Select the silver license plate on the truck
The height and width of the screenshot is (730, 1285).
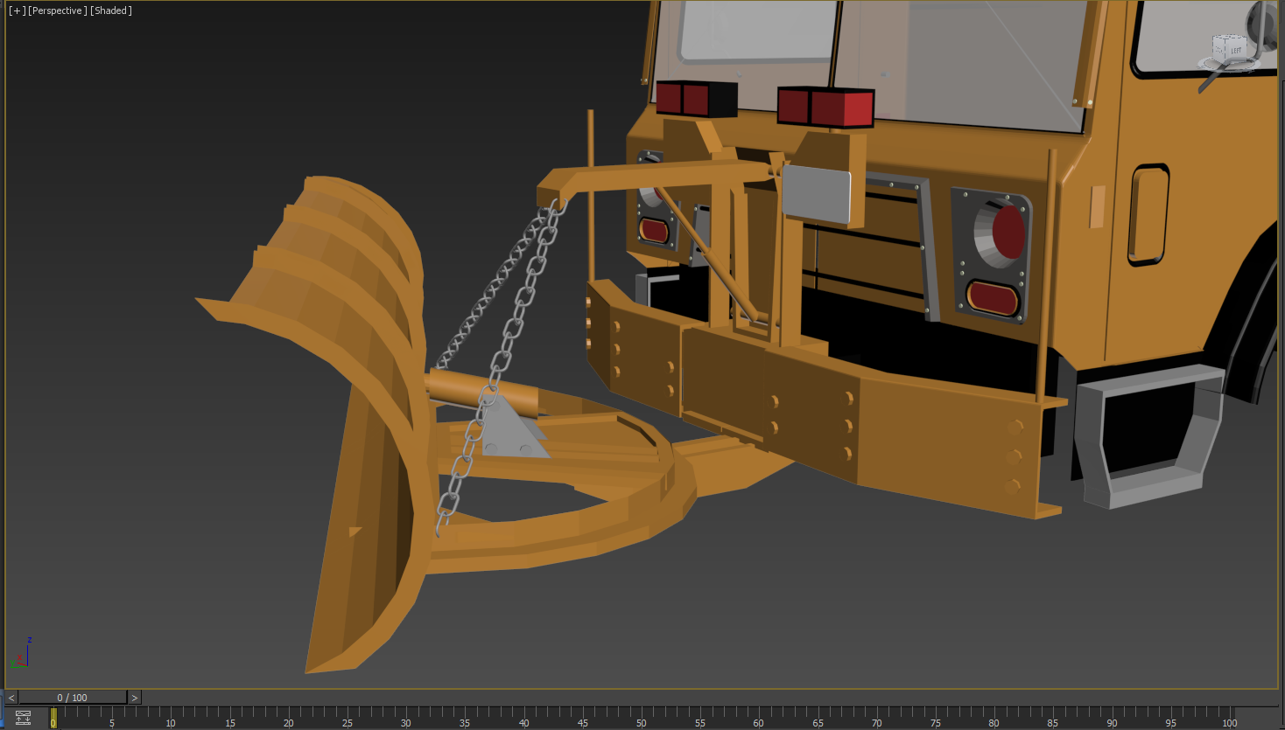click(816, 193)
